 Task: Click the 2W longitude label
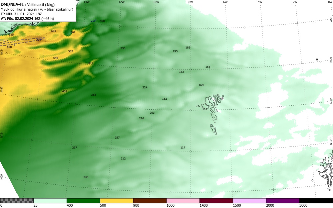coord(295,2)
